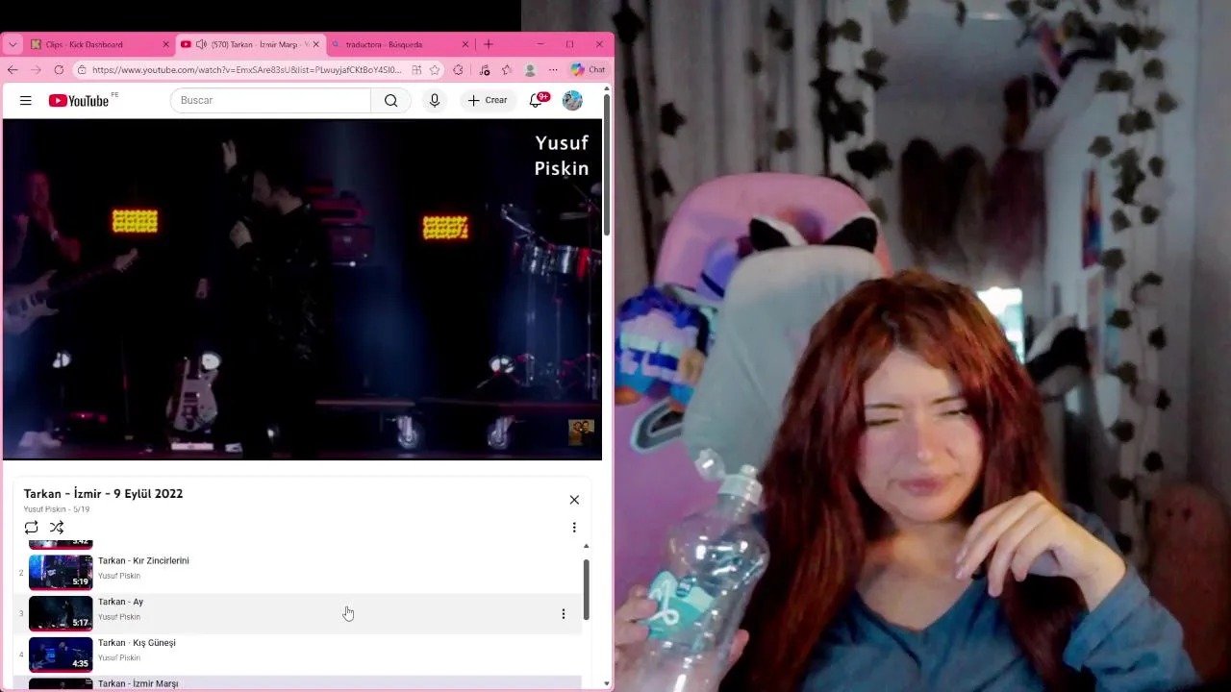This screenshot has height=692, width=1231.
Task: Open the browser profile icon
Action: point(530,70)
